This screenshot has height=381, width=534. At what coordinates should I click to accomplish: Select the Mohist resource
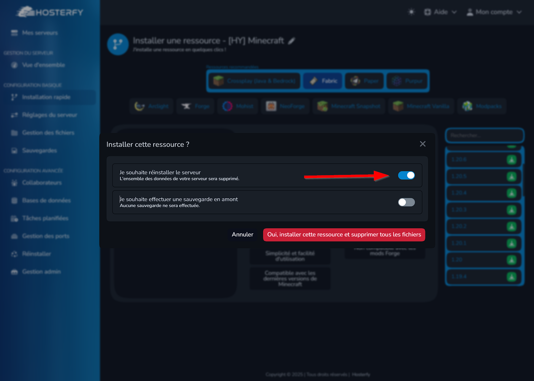click(237, 106)
